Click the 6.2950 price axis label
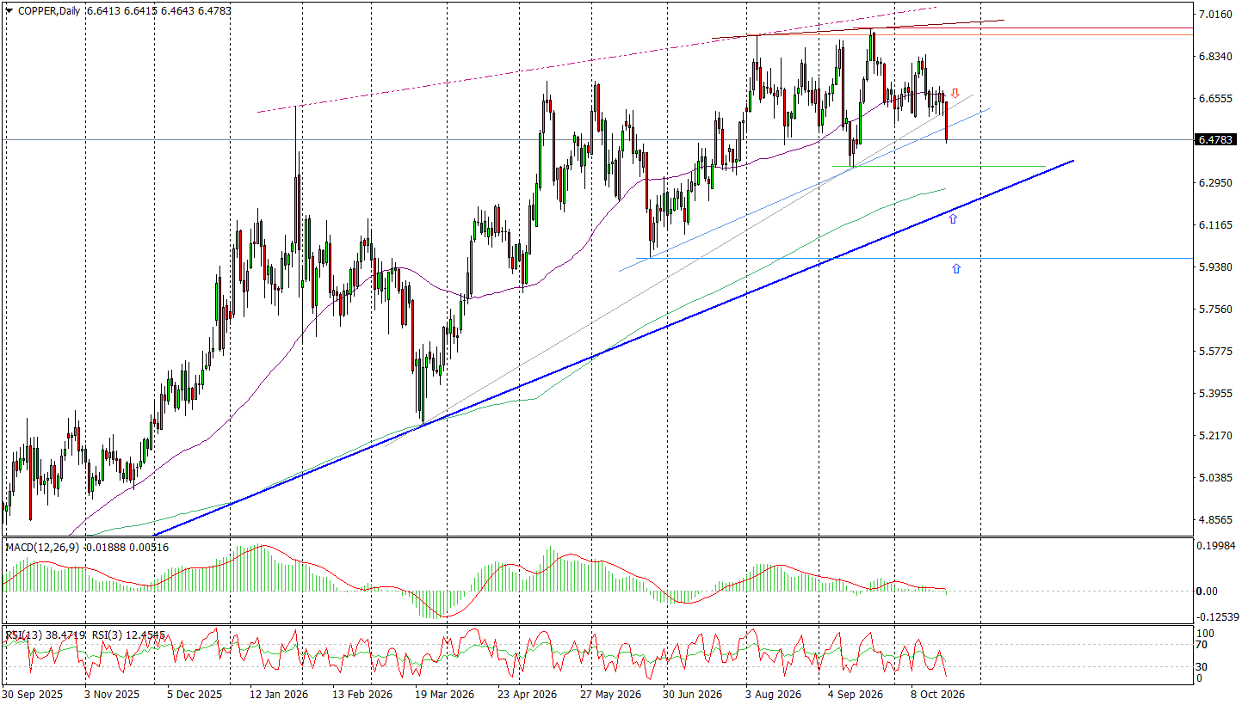The width and height of the screenshot is (1242, 705). pyautogui.click(x=1215, y=183)
